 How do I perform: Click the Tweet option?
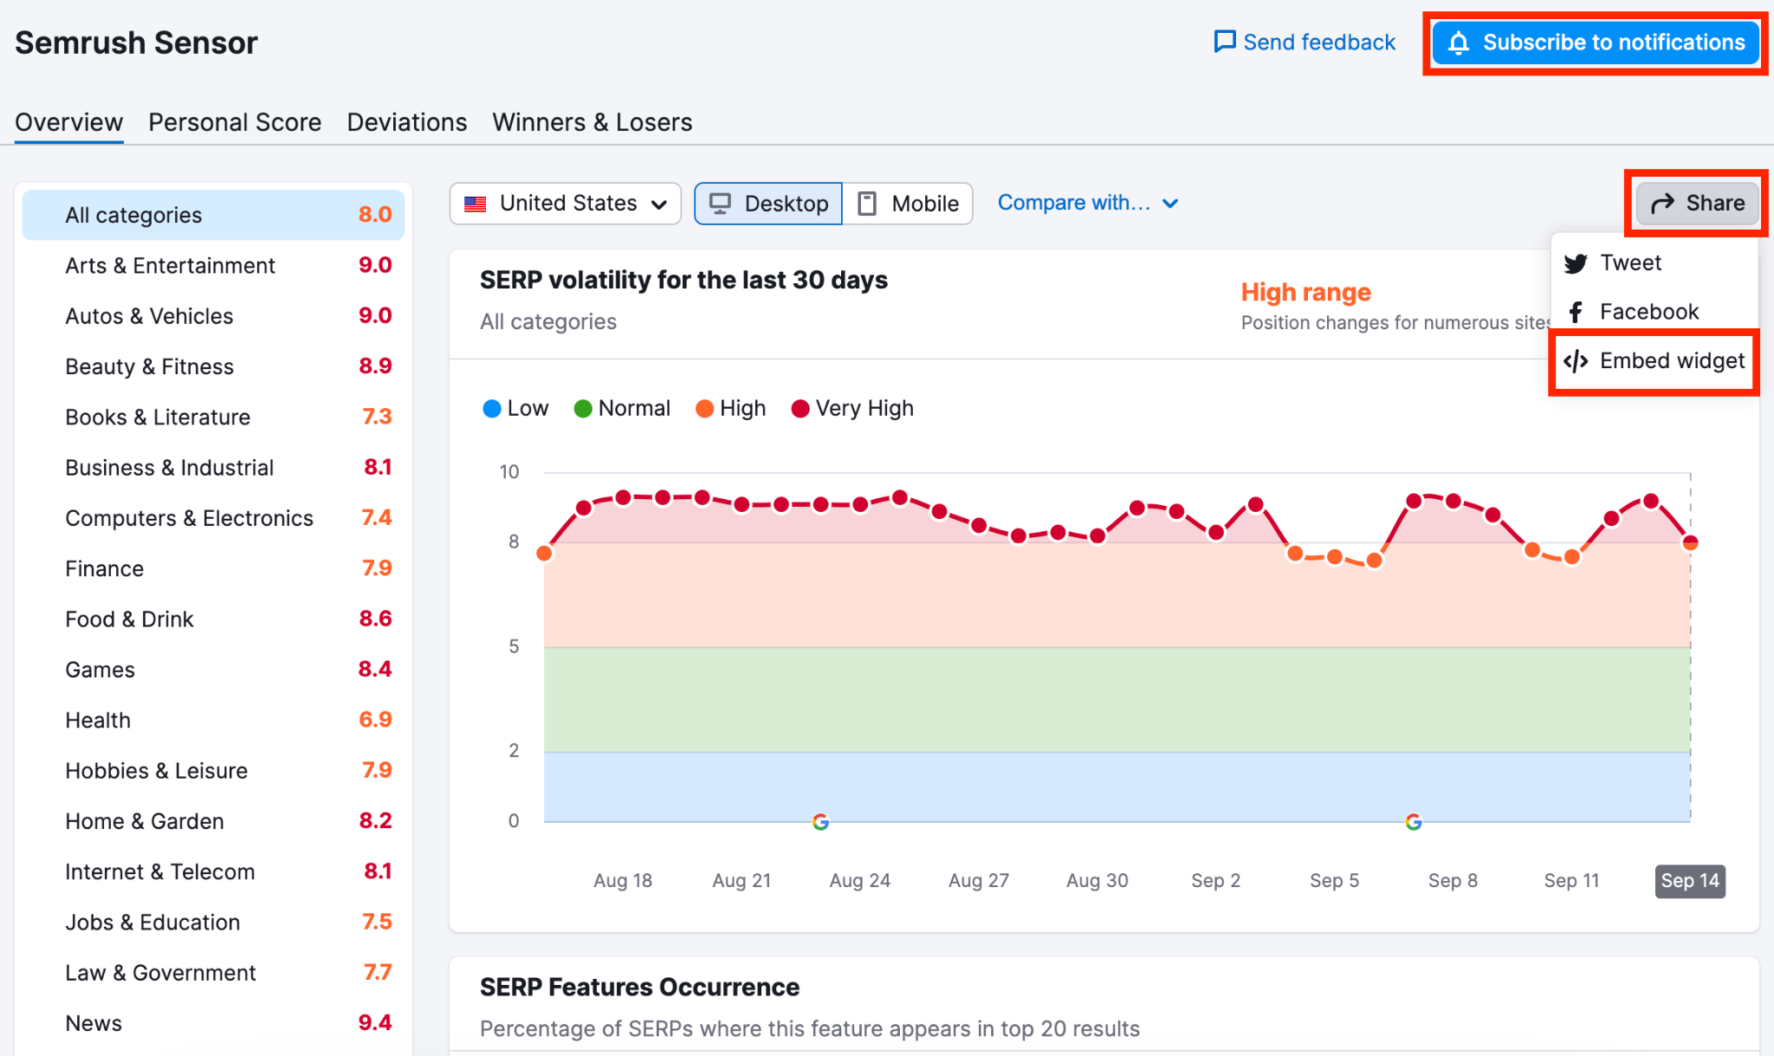[x=1628, y=262]
